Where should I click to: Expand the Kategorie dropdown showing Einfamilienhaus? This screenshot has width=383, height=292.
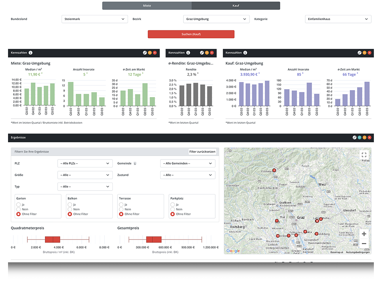click(x=338, y=19)
